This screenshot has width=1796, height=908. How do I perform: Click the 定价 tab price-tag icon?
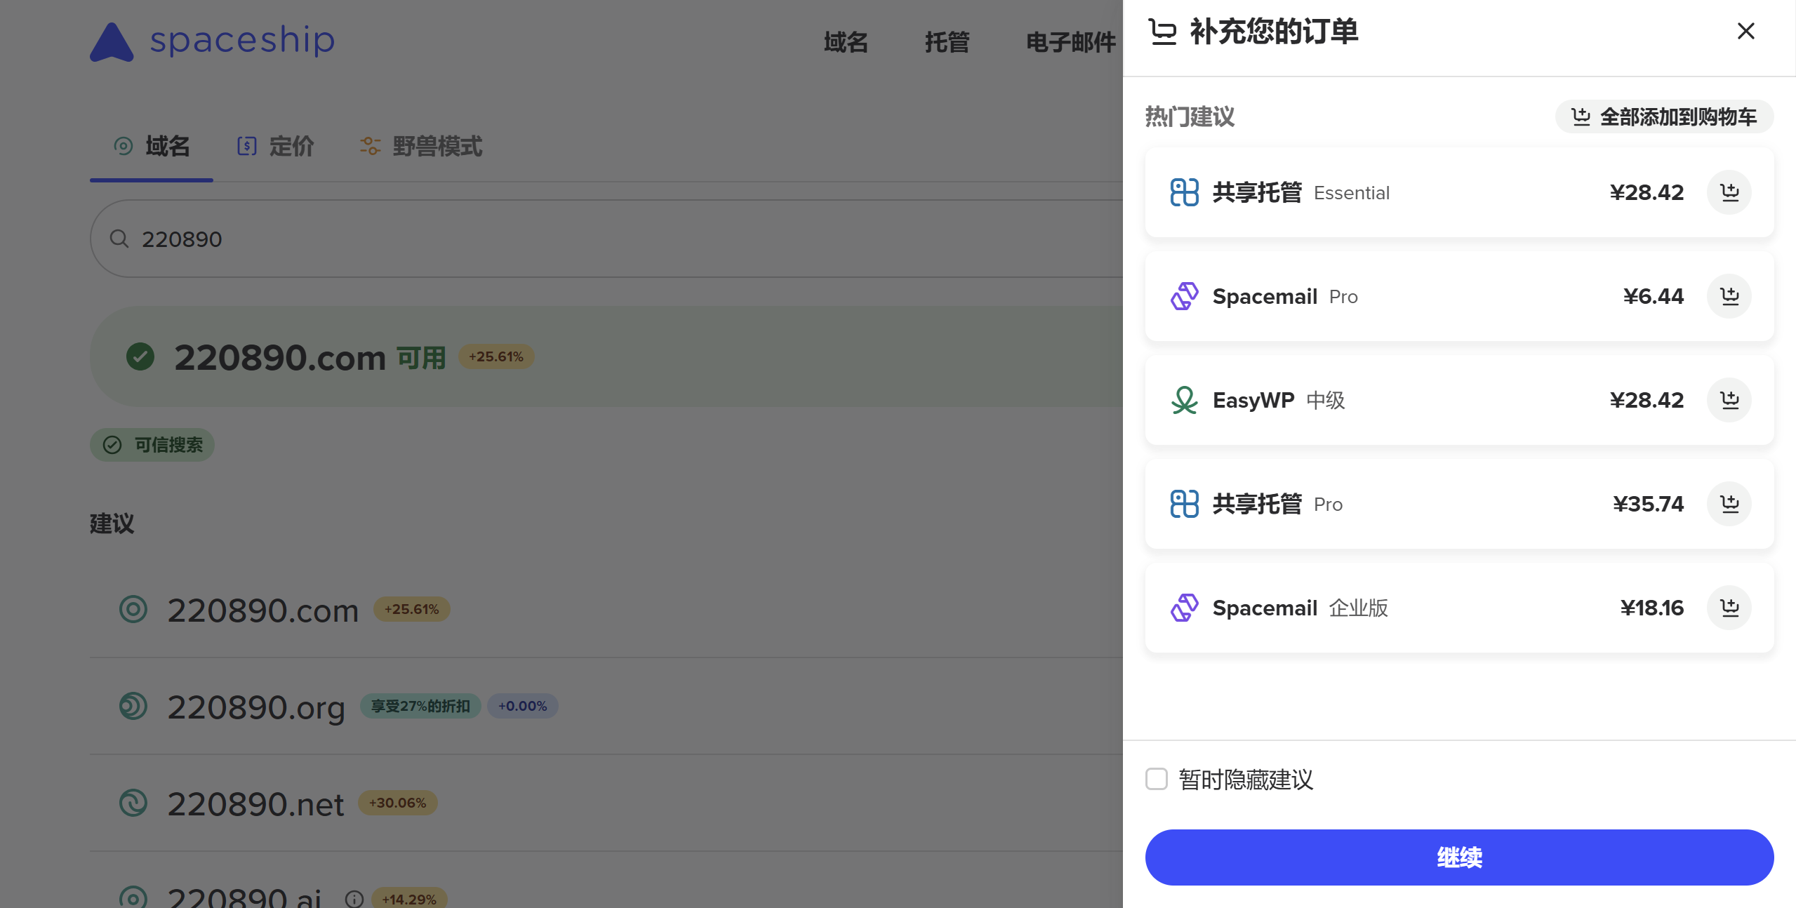pyautogui.click(x=247, y=146)
